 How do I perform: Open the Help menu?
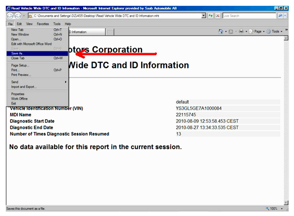click(x=68, y=24)
